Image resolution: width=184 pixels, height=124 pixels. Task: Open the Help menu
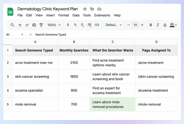[x=117, y=15]
